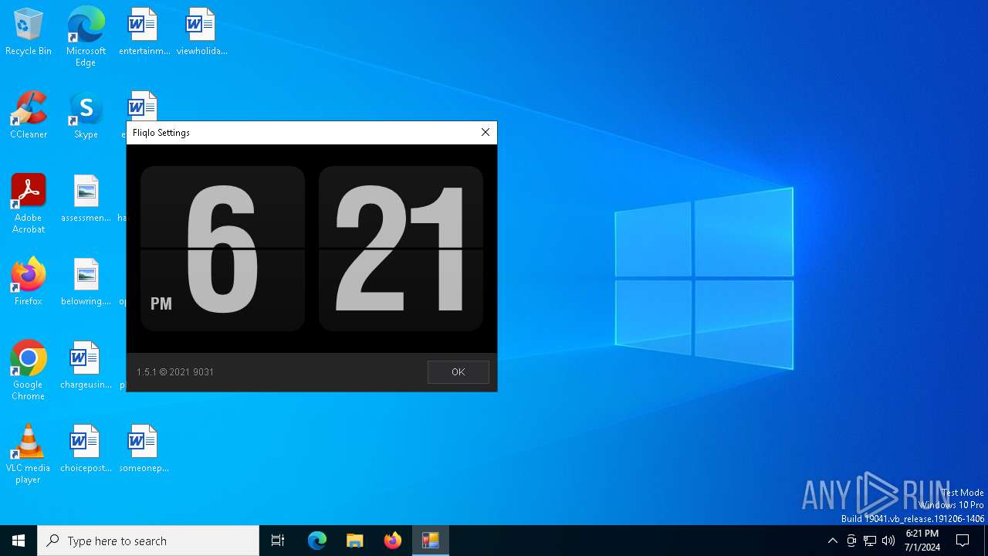Open the taskbar clock showing 6:21 PM
Screen dimensions: 988x556
point(922,541)
